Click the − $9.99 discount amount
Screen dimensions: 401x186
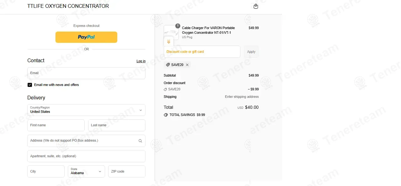[x=253, y=89]
